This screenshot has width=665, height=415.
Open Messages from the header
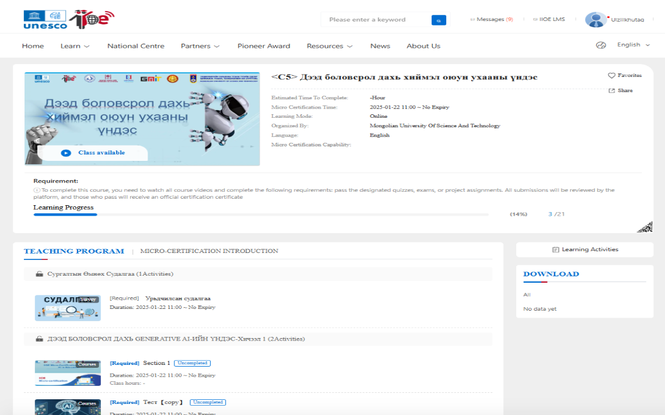point(491,20)
